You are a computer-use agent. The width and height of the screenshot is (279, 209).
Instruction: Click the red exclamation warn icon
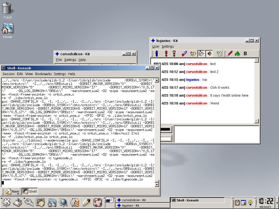pyautogui.click(x=166, y=54)
